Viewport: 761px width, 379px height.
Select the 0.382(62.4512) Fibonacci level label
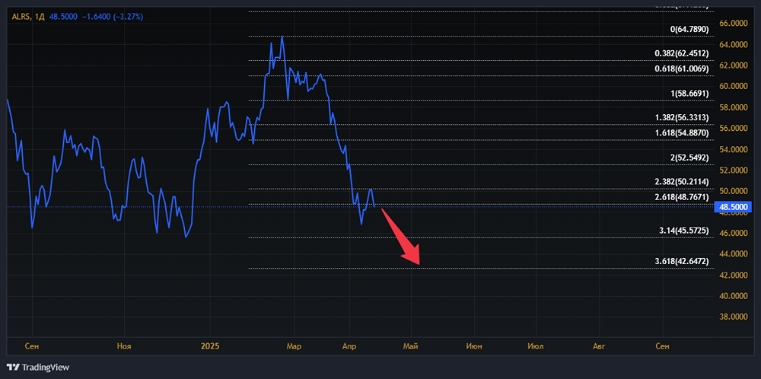(x=682, y=53)
